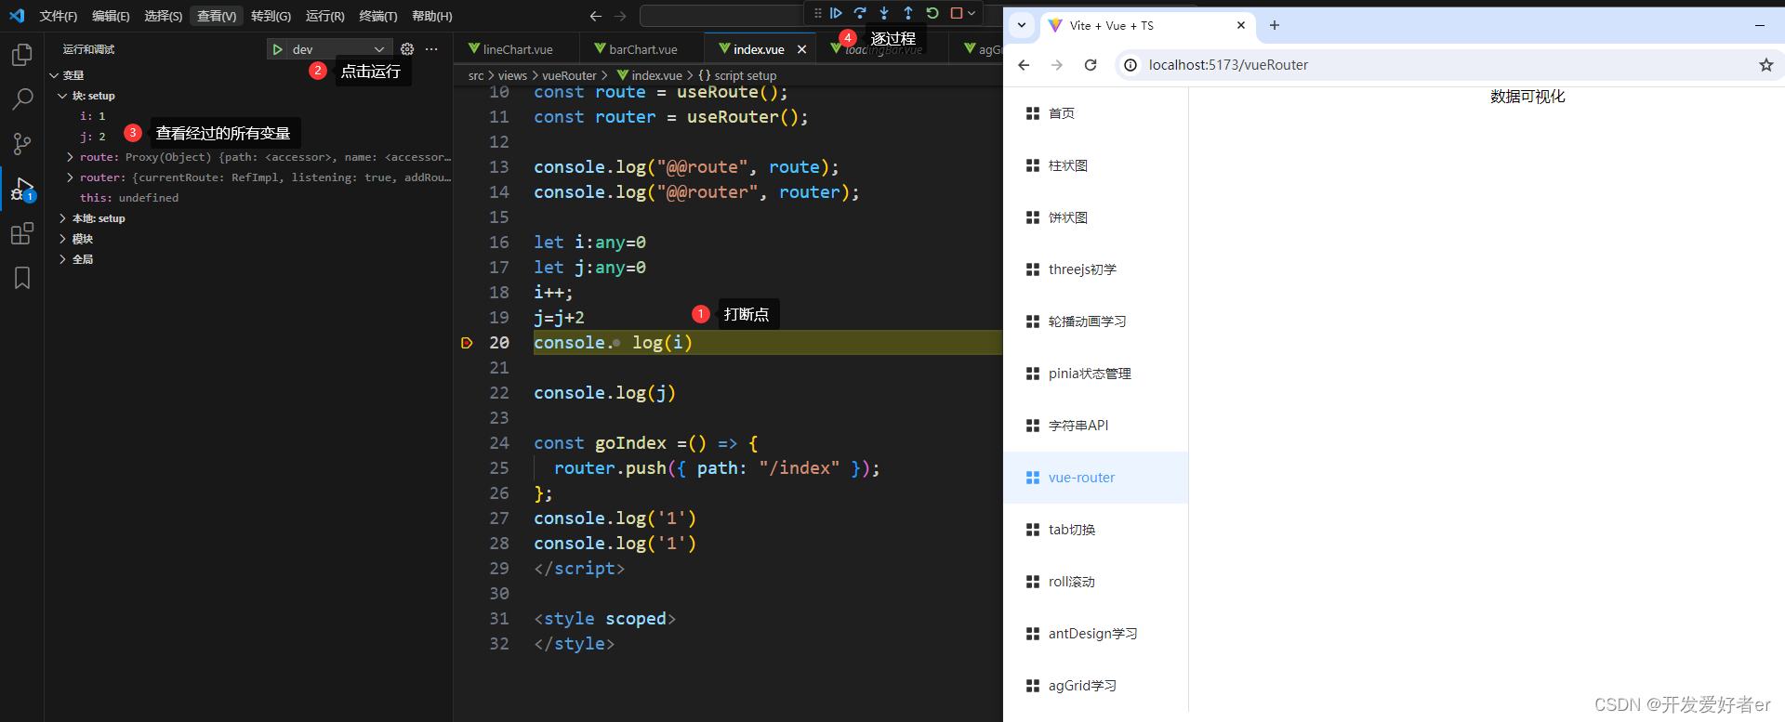Viewport: 1785px width, 722px height.
Task: Click Step Out in the debug toolbar
Action: 908,13
